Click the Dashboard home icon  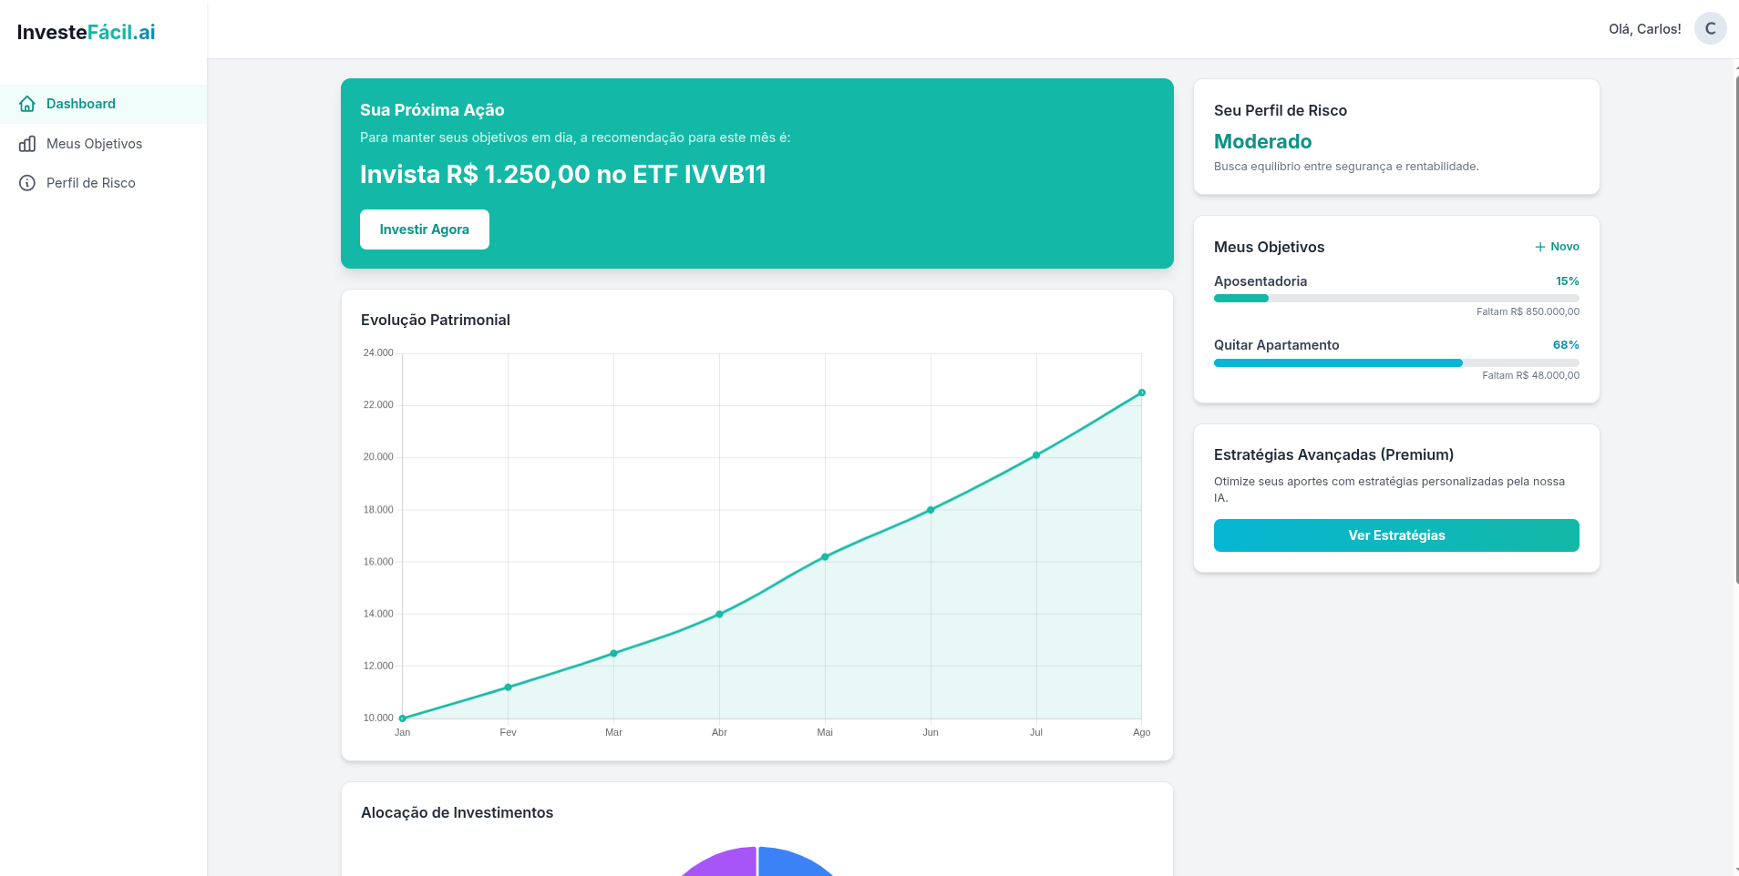(x=27, y=104)
